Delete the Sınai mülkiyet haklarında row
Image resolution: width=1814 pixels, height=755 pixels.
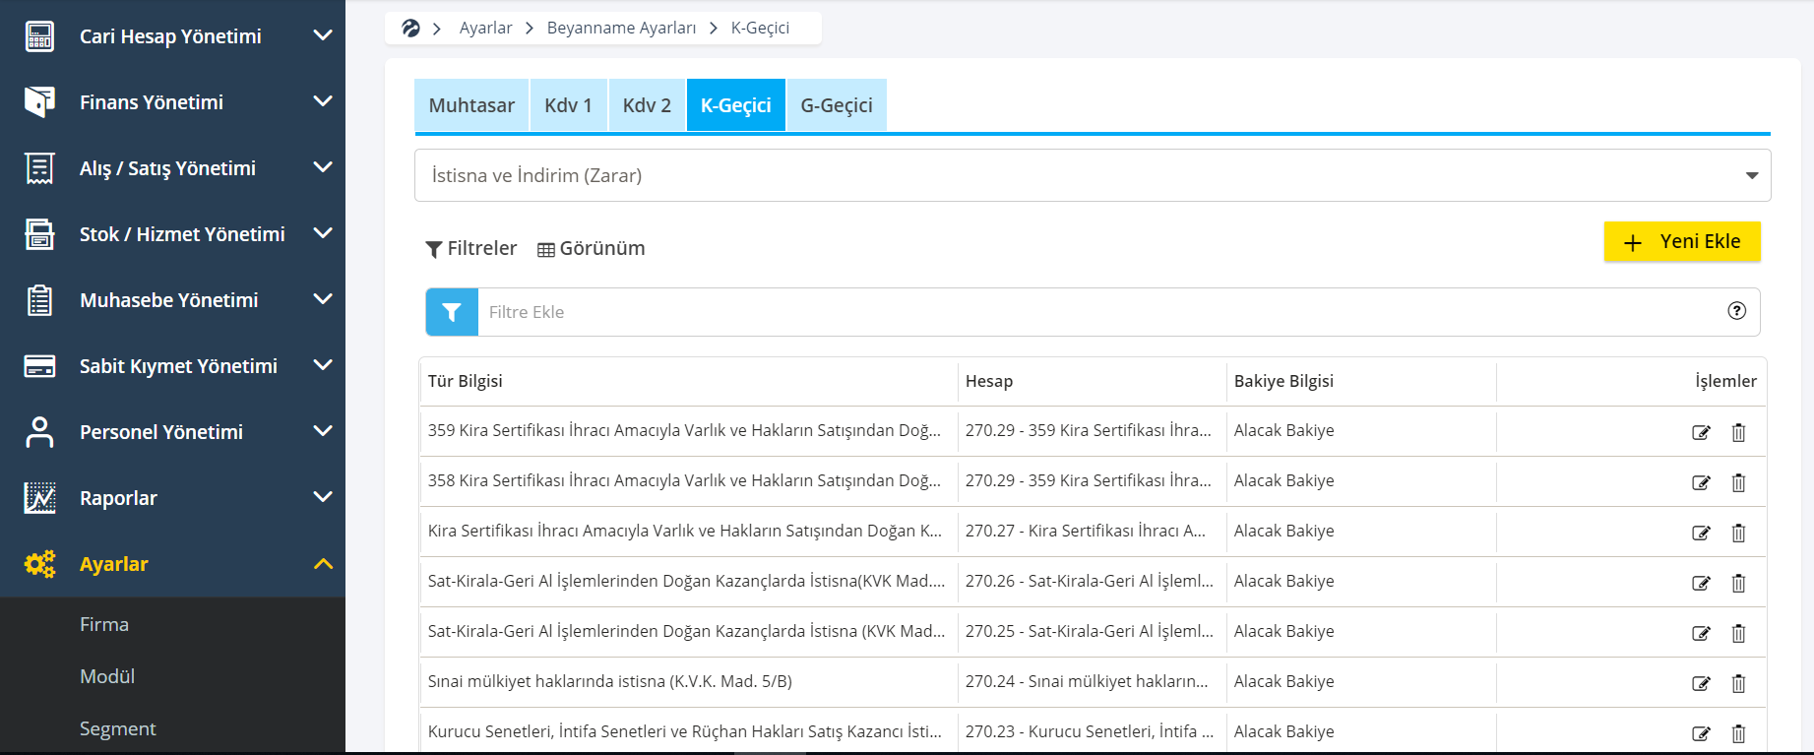[1739, 683]
